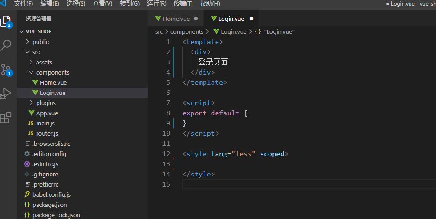
Task: Click src in the breadcrumb path
Action: point(159,31)
